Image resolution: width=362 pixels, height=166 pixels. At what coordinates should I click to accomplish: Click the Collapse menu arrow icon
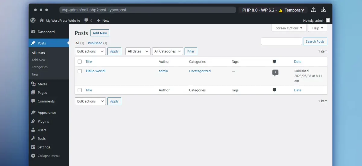33,156
